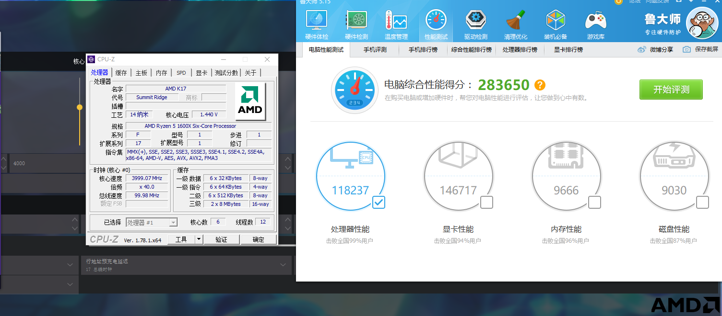Switch to the 主板 tab in CPU-Z
The width and height of the screenshot is (722, 316).
click(x=142, y=73)
